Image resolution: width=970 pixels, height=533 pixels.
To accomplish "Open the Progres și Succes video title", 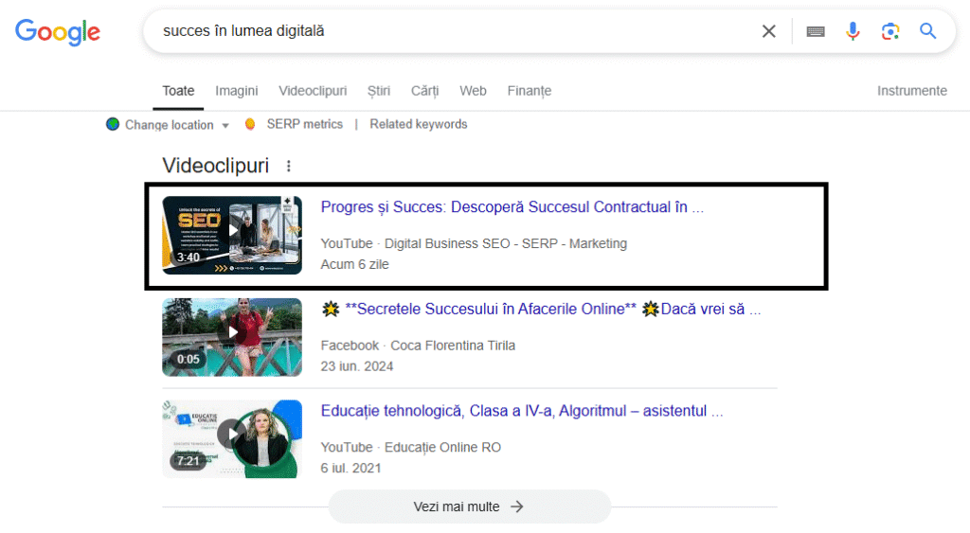I will tap(512, 207).
